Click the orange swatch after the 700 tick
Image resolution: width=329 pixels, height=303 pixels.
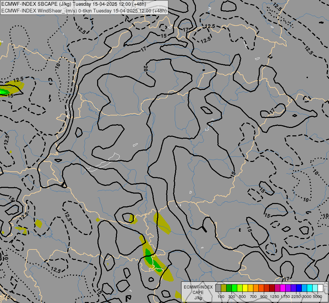click(x=256, y=288)
